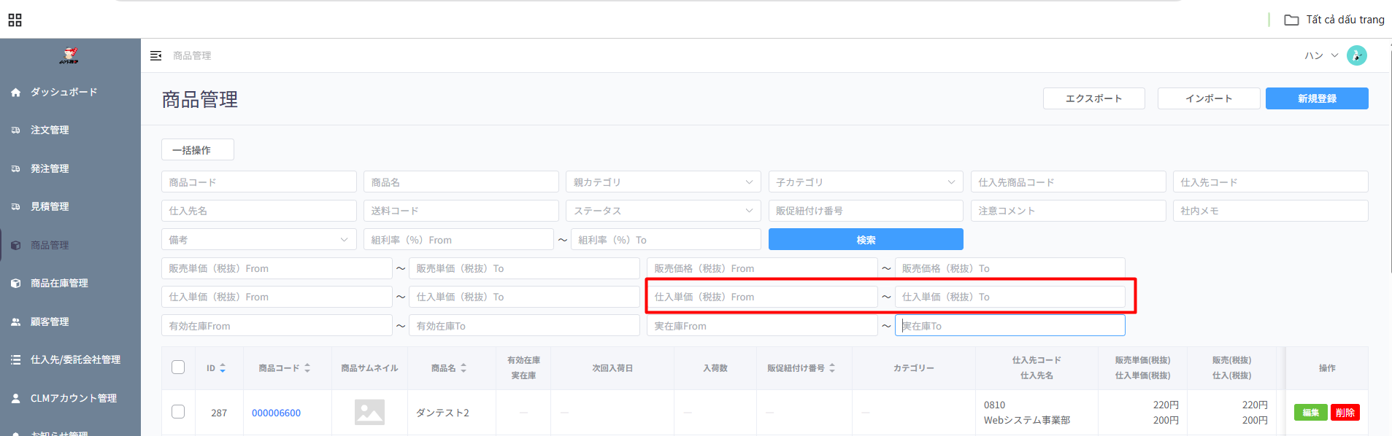Viewport: 1392px width, 436px height.
Task: Focus the 商品コード search input field
Action: click(x=258, y=182)
